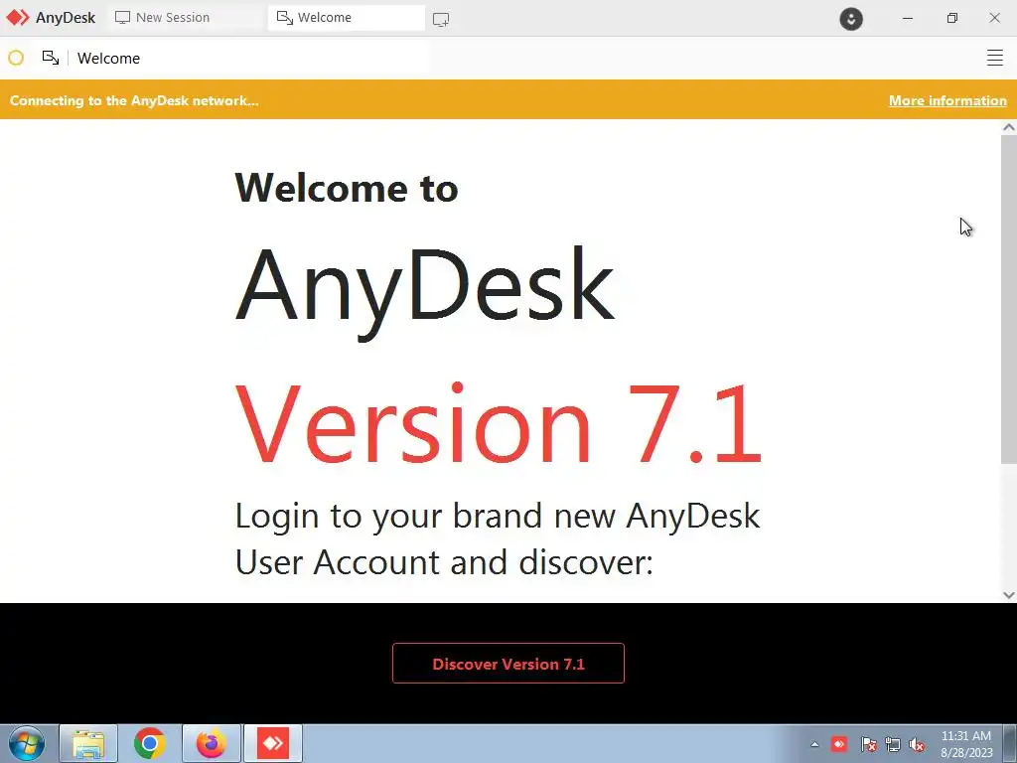
Task: Click the vertical scrollbar thumb
Action: point(1009,300)
